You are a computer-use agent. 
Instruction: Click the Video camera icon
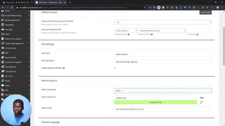2,85
